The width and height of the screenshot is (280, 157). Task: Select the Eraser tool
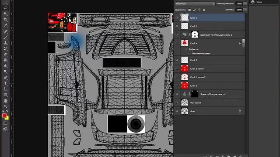coord(5,54)
